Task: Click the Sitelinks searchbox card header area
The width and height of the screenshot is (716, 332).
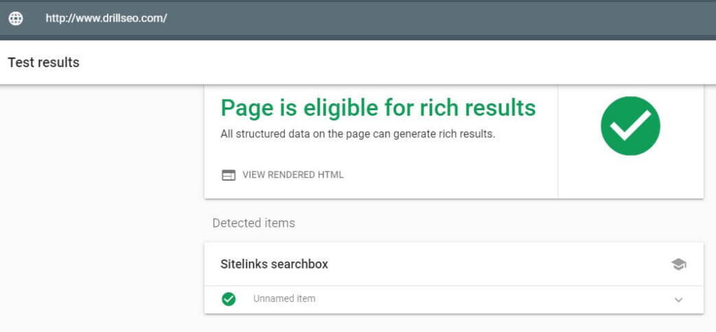Action: click(x=453, y=264)
